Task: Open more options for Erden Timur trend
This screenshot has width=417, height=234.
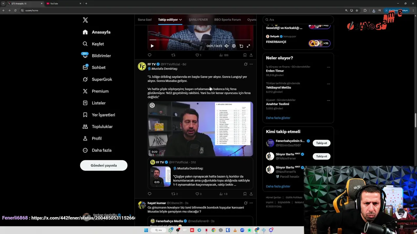Action: [328, 67]
